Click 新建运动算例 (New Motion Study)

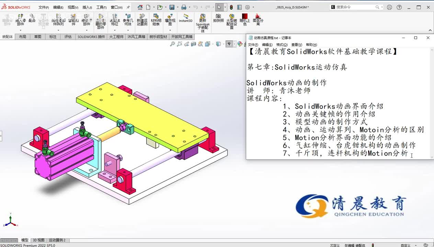[x=142, y=20]
